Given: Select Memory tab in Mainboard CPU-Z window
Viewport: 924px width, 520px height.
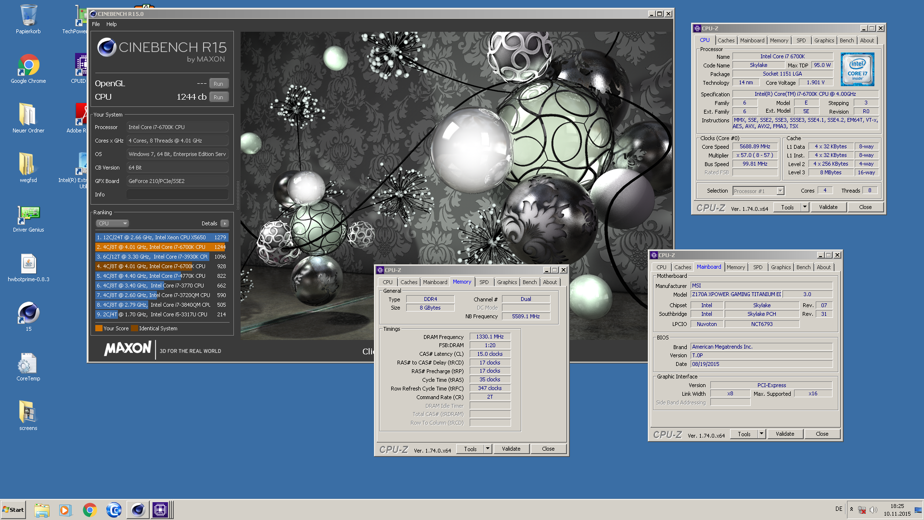Looking at the screenshot, I should 735,267.
